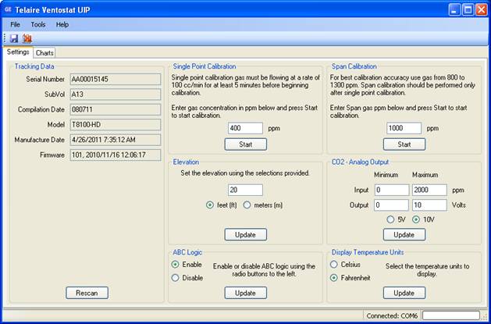Click the elevation value input field
This screenshot has height=324, width=491.
click(245, 189)
